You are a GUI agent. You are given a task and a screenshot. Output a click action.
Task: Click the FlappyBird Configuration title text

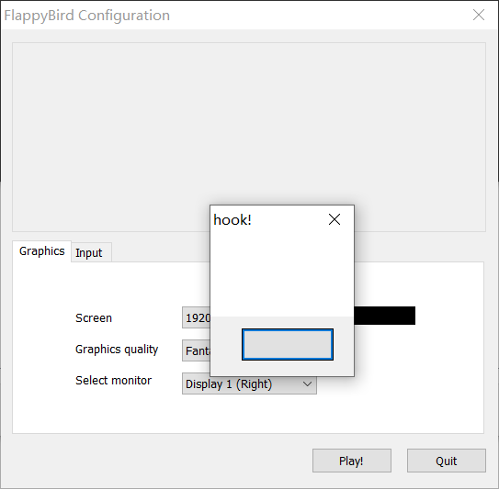87,16
